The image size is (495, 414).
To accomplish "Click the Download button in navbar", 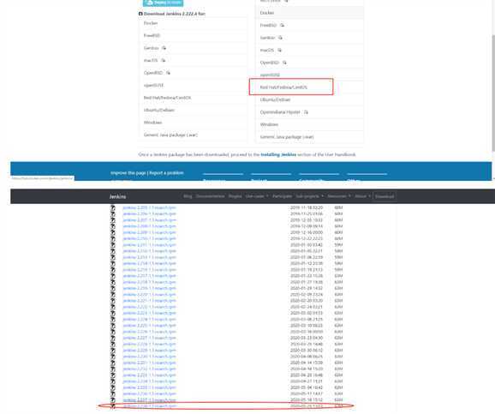I will click(x=384, y=196).
